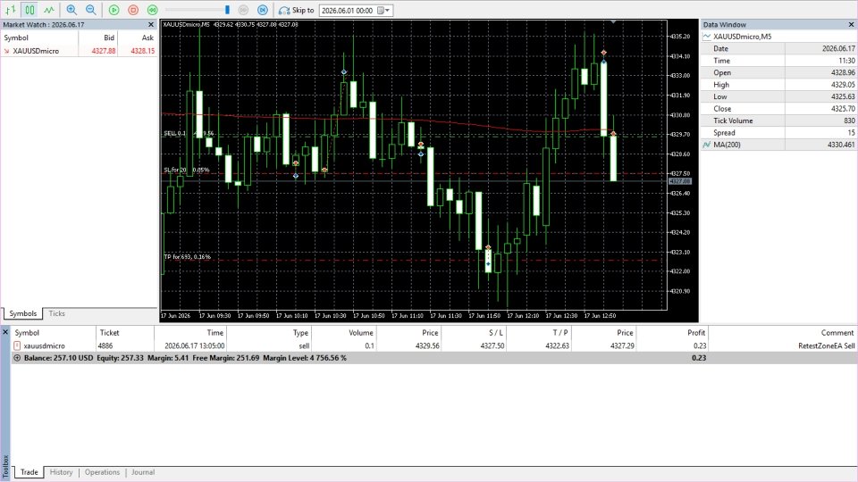This screenshot has height=482, width=858.
Task: Expand the Balance summary row plus icon
Action: pyautogui.click(x=17, y=358)
